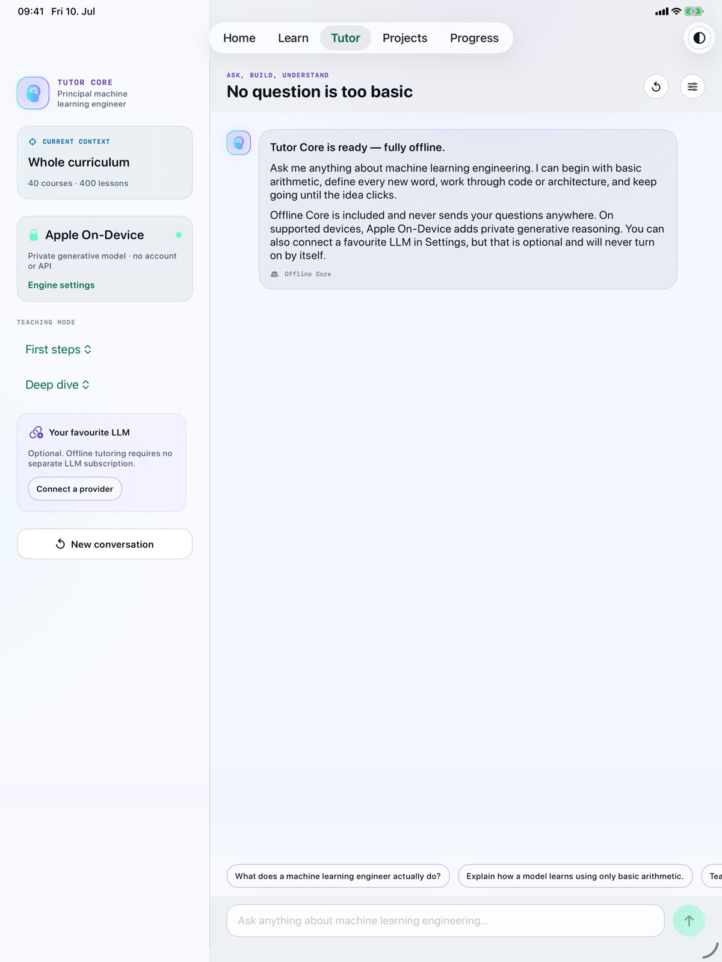Image resolution: width=722 pixels, height=962 pixels.
Task: Toggle the dark/light appearance icon
Action: pos(699,38)
